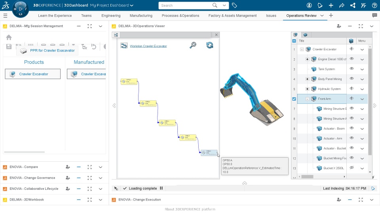Switch to the Manufacturing tab
Image resolution: width=380 pixels, height=214 pixels.
141,15
